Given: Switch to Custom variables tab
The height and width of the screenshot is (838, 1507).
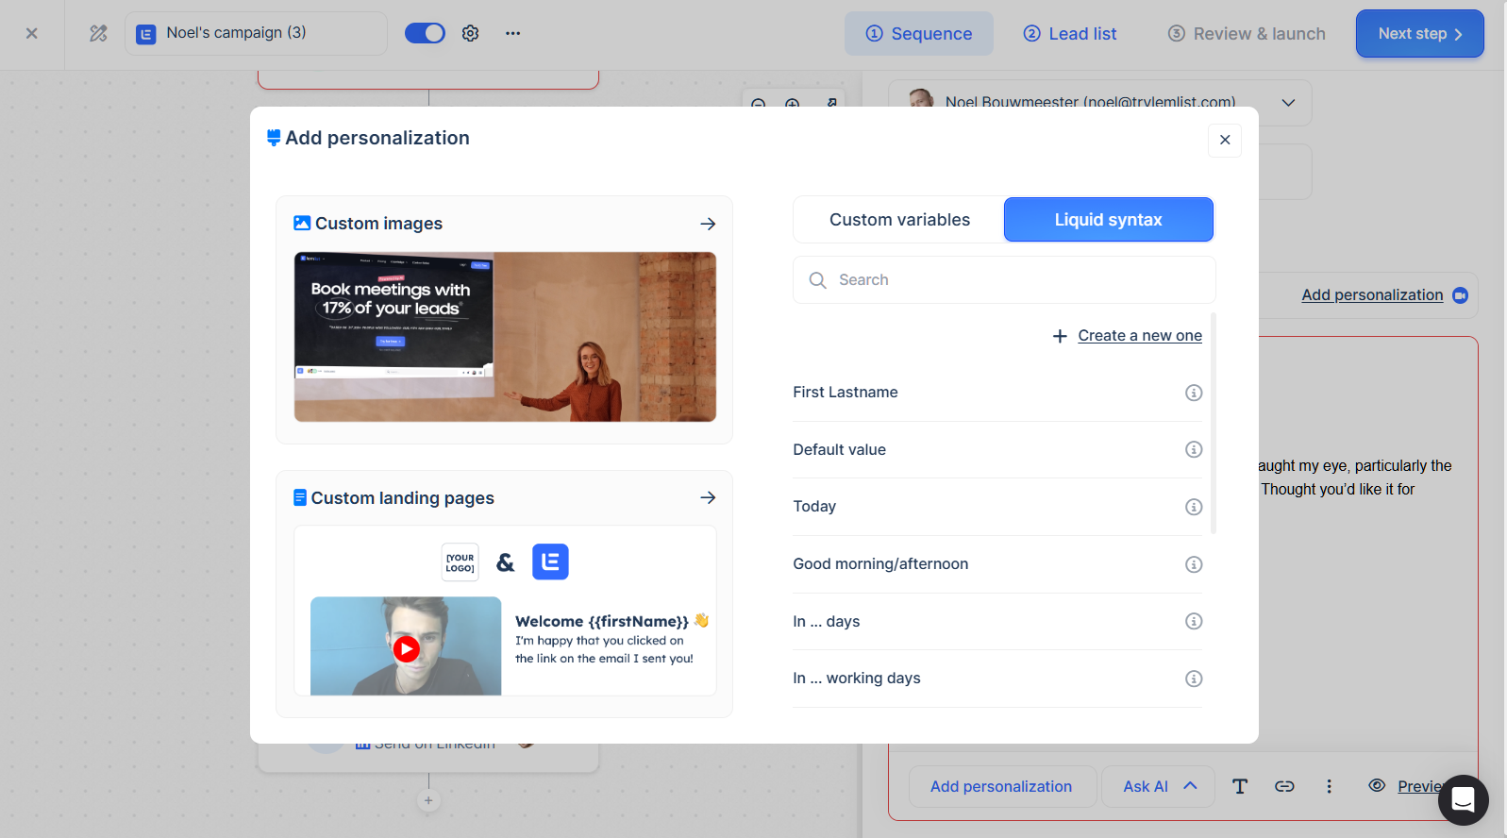Looking at the screenshot, I should (899, 220).
